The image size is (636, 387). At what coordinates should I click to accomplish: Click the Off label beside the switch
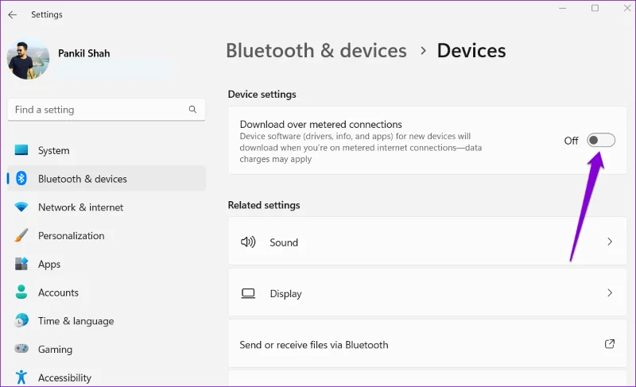(x=571, y=141)
